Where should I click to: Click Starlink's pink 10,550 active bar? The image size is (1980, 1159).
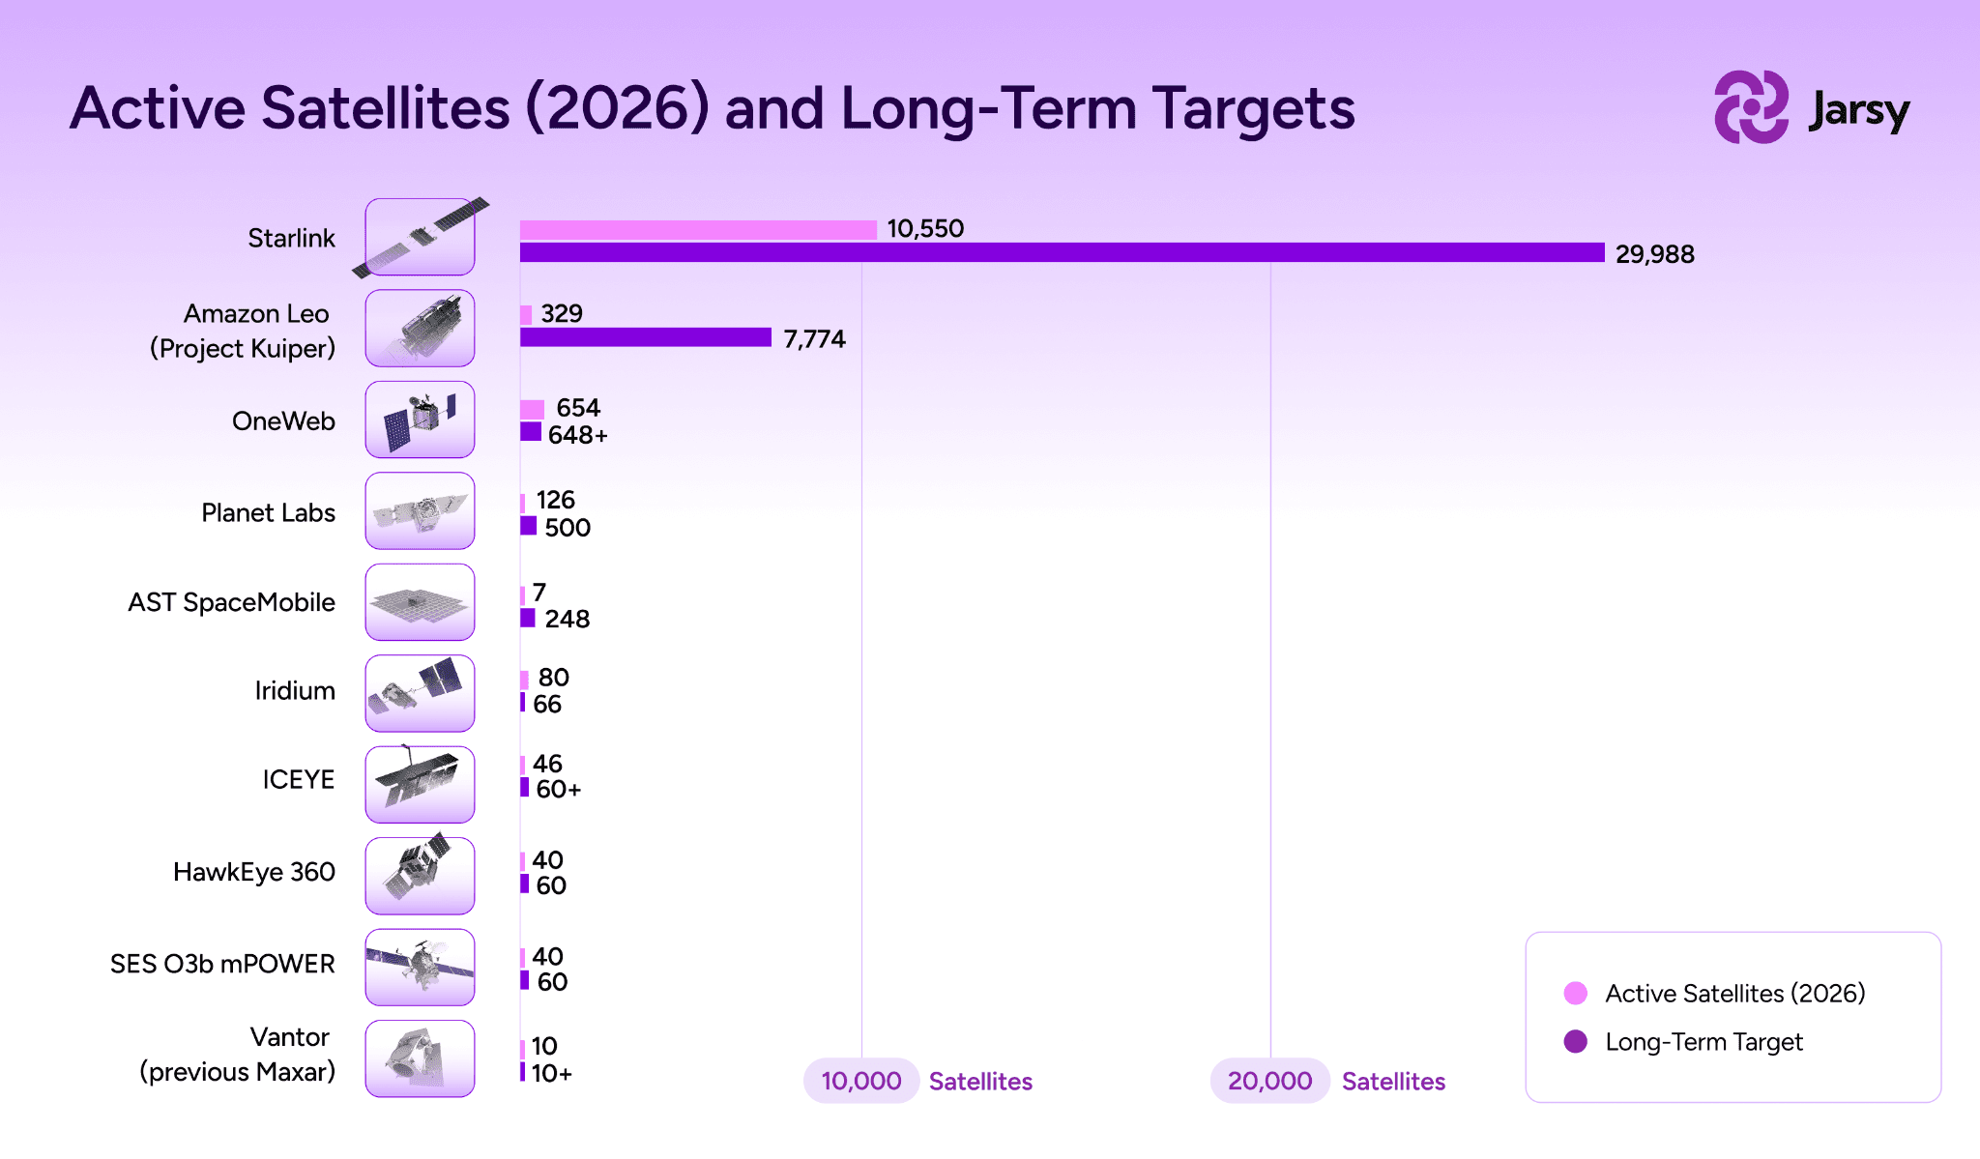pos(698,229)
